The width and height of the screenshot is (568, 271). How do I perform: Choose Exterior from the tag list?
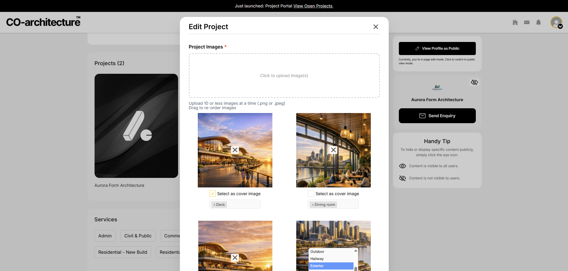(x=331, y=266)
